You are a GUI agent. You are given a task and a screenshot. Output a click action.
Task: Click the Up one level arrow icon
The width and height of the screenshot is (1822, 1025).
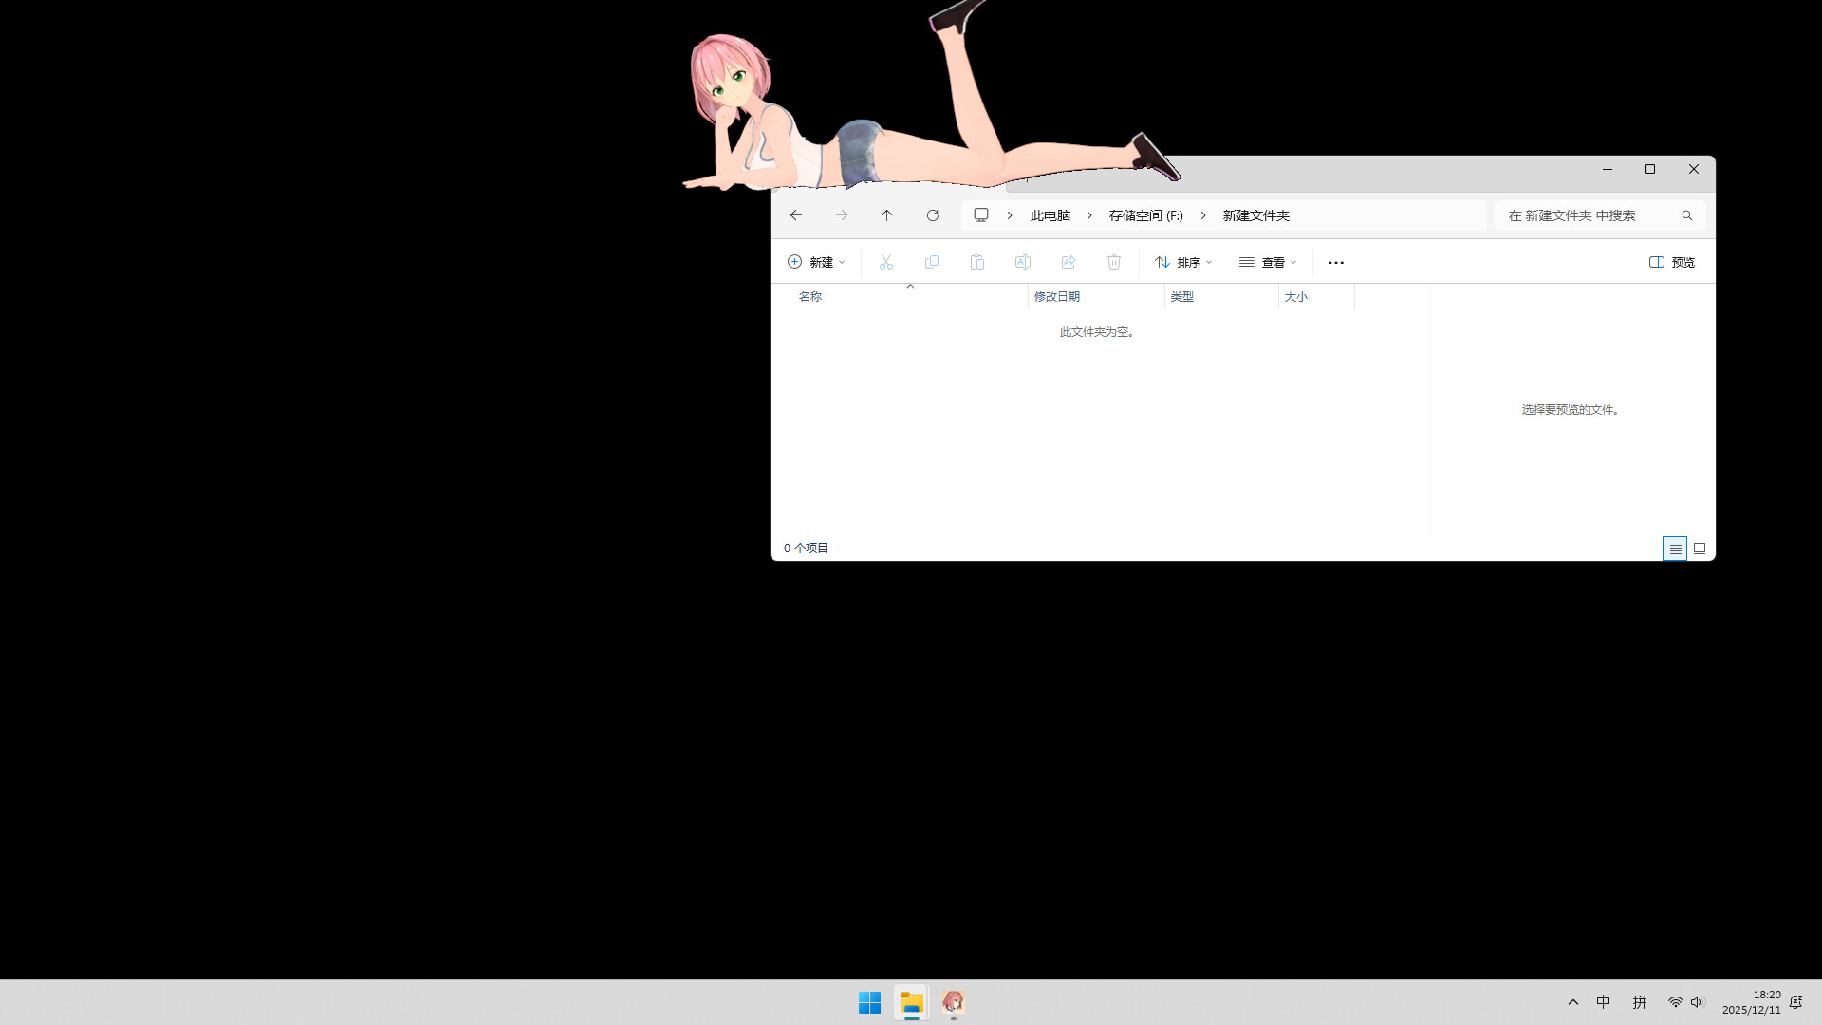886,215
